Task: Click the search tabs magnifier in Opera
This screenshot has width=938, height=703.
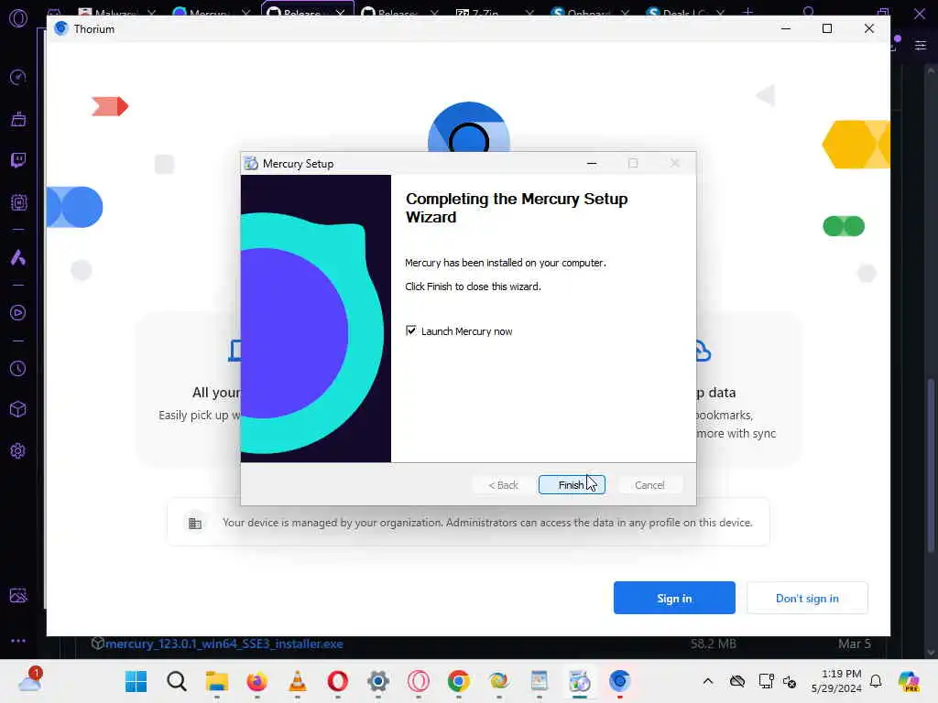Action: coord(809,11)
